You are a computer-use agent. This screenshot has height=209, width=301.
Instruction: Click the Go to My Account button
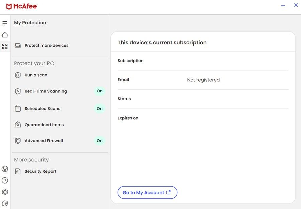(147, 193)
